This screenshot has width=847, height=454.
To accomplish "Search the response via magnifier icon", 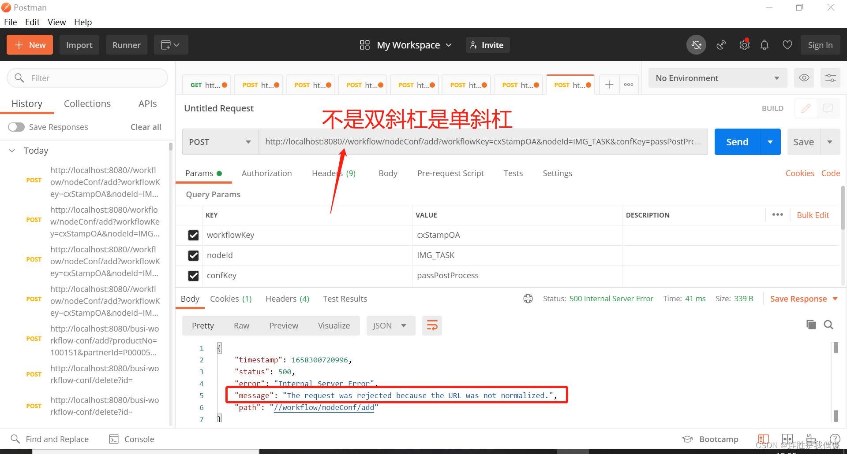I will point(828,325).
